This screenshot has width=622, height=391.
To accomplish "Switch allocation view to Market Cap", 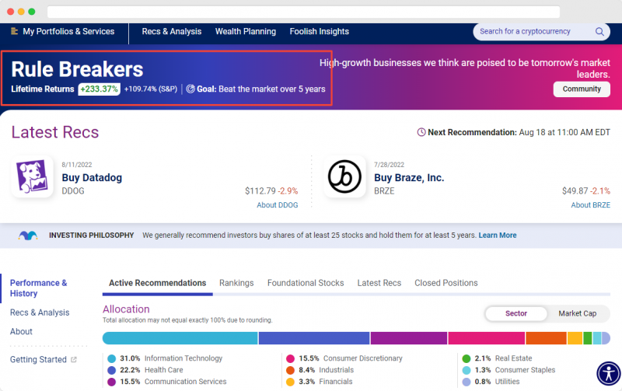I will pos(577,313).
